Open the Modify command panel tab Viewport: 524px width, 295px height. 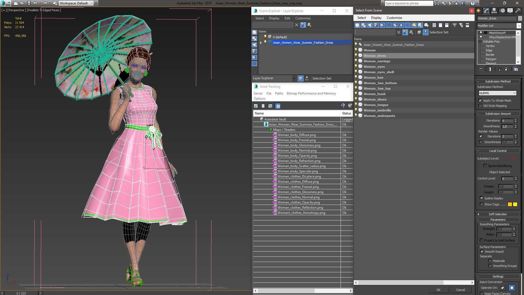coord(486,11)
